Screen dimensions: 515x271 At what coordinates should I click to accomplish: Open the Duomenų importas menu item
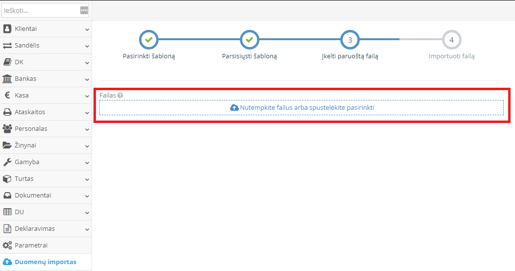(x=45, y=262)
